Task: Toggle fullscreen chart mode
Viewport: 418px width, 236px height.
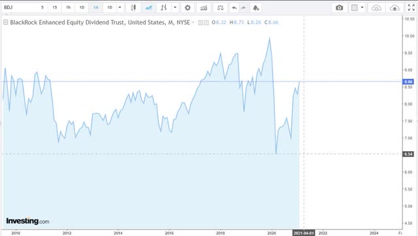Action: [411, 8]
